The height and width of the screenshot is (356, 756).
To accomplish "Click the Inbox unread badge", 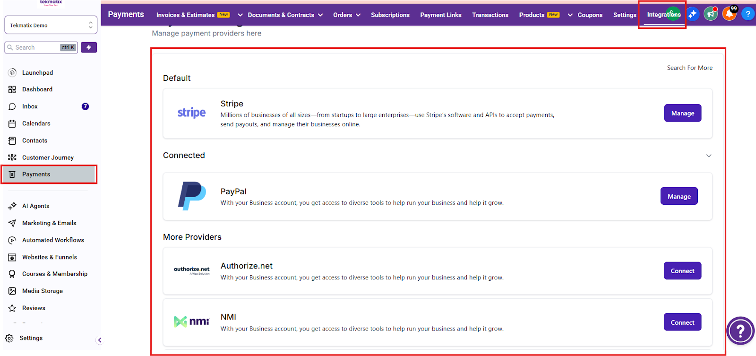I will [85, 106].
